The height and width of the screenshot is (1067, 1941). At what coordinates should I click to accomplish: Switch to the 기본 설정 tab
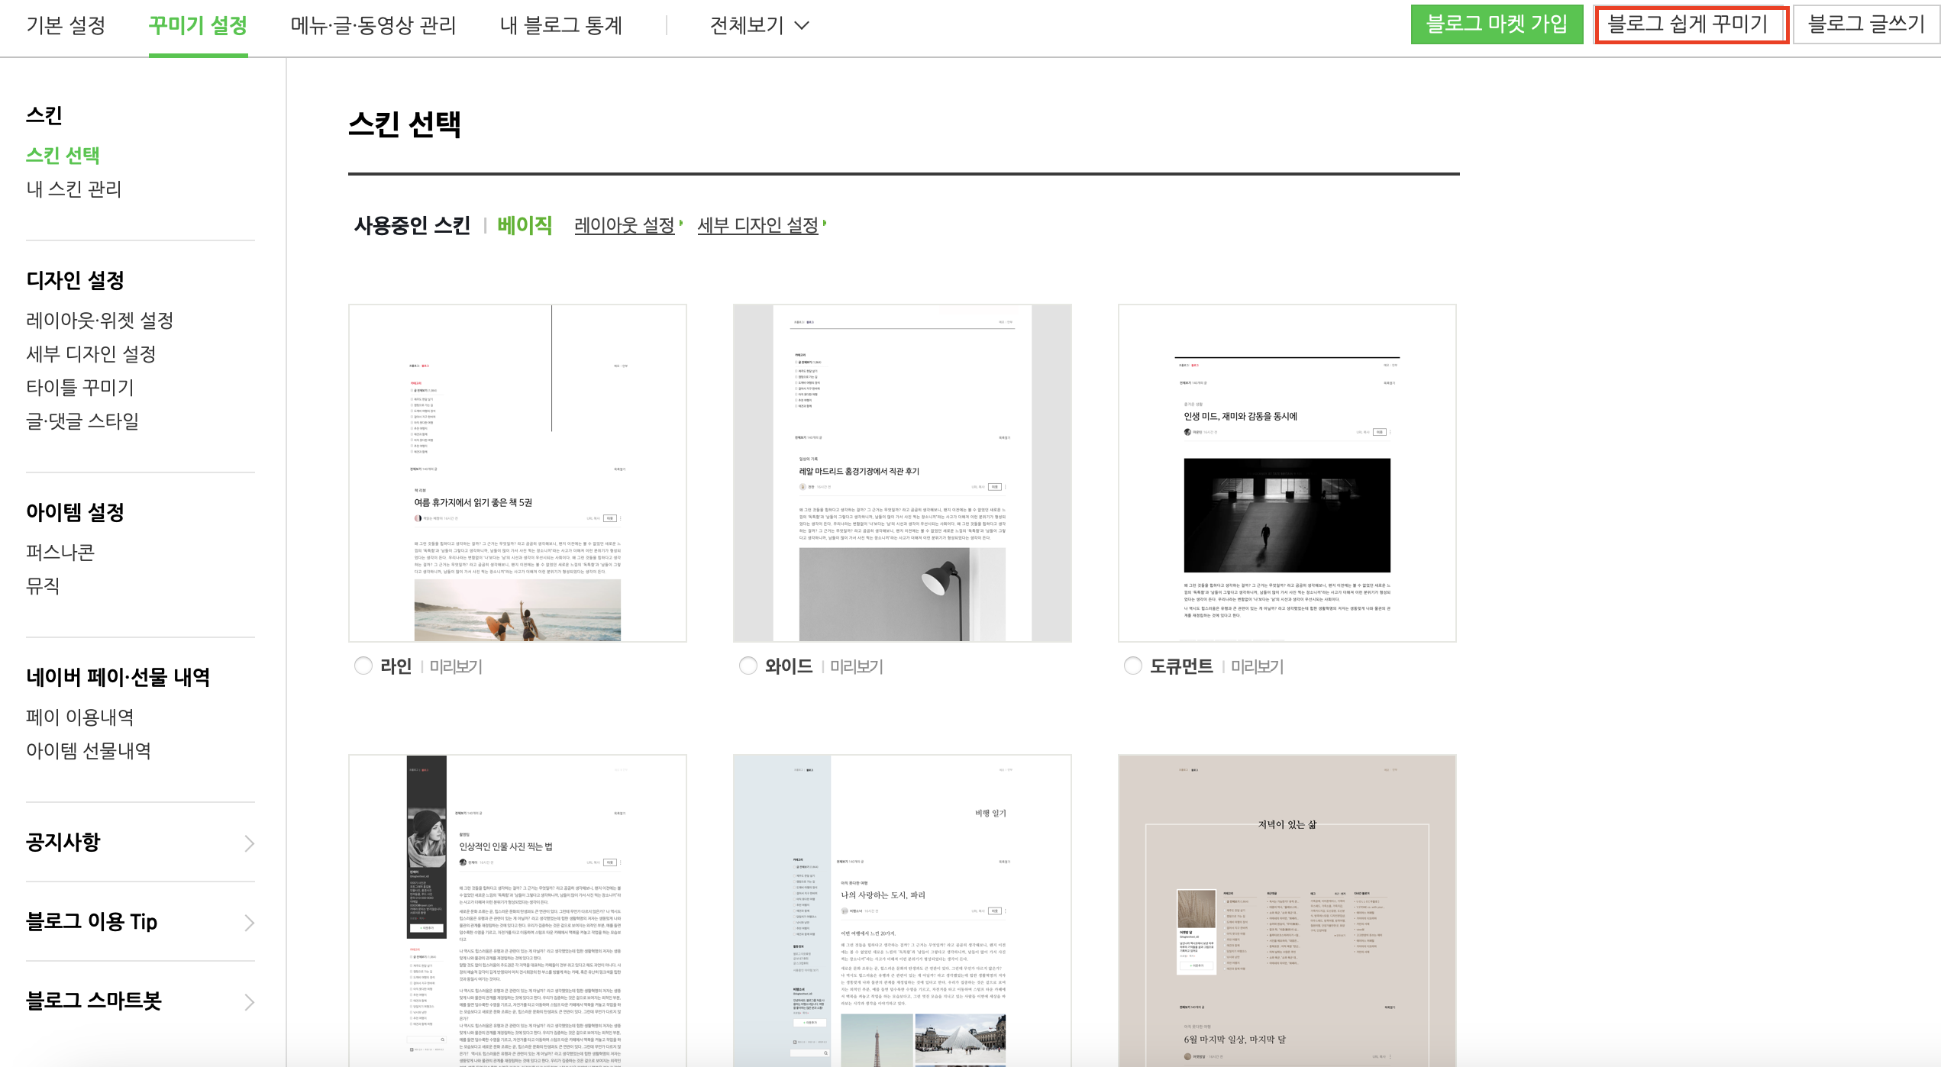pyautogui.click(x=66, y=25)
